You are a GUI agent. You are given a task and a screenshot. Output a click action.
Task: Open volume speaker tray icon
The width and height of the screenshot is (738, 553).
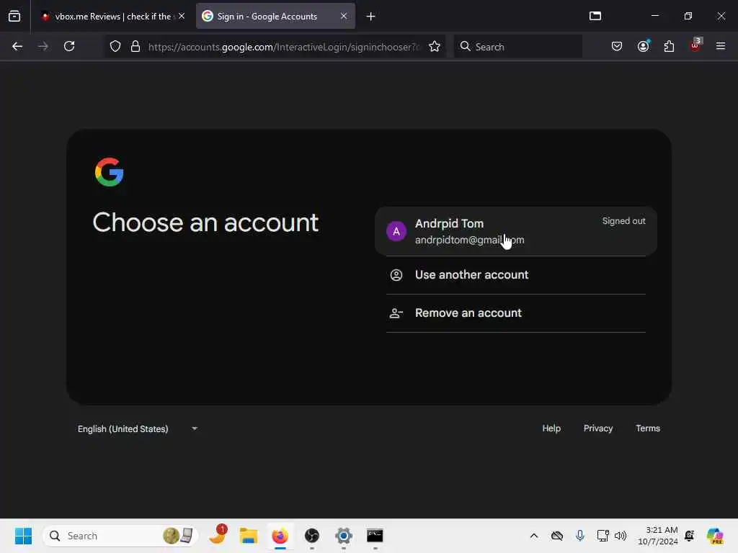pyautogui.click(x=621, y=536)
